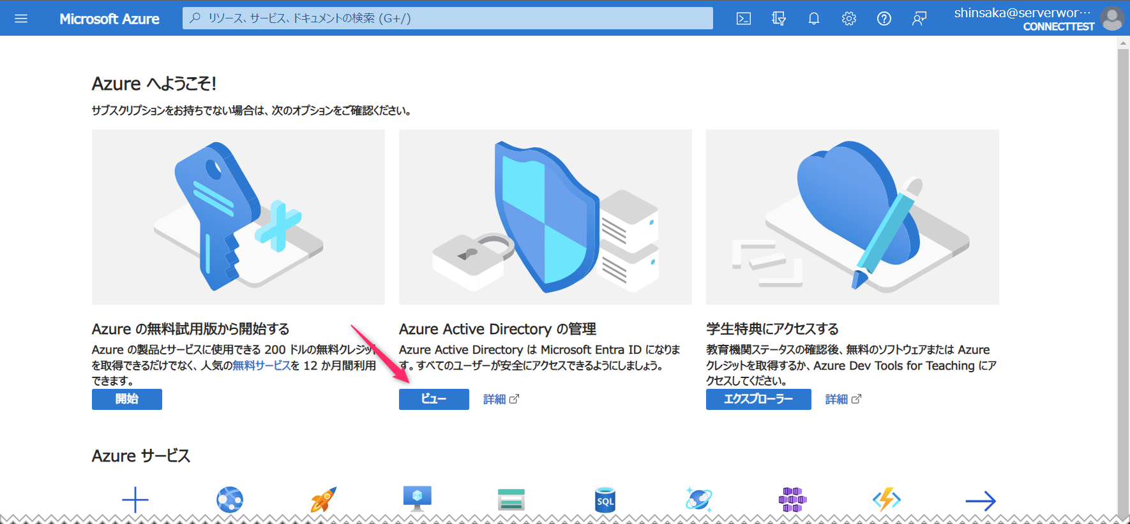The height and width of the screenshot is (524, 1130).
Task: Click the Azure の無料試用版から開始する heading
Action: 191,329
